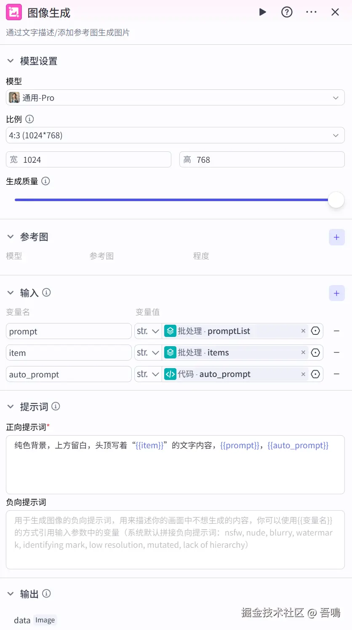Collapse the 模型设置 section
The height and width of the screenshot is (630, 352).
click(x=11, y=61)
